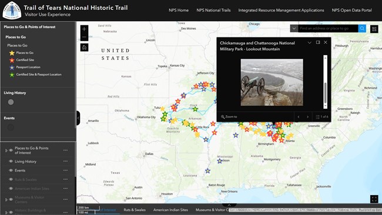
Task: Click the Places to Go yellow star legend
Action: [12, 53]
